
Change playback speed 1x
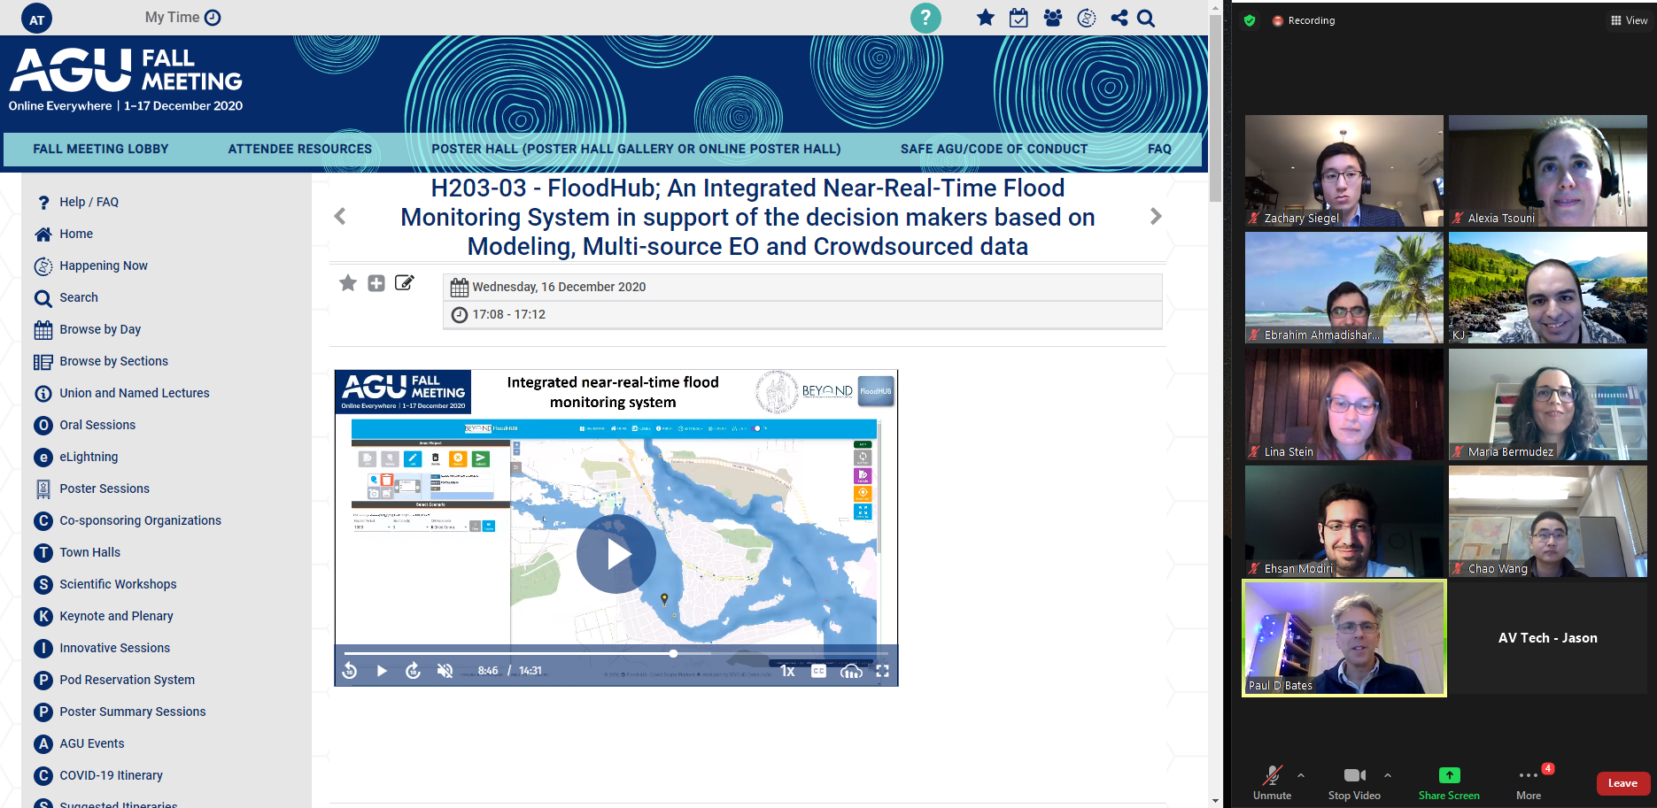(787, 671)
